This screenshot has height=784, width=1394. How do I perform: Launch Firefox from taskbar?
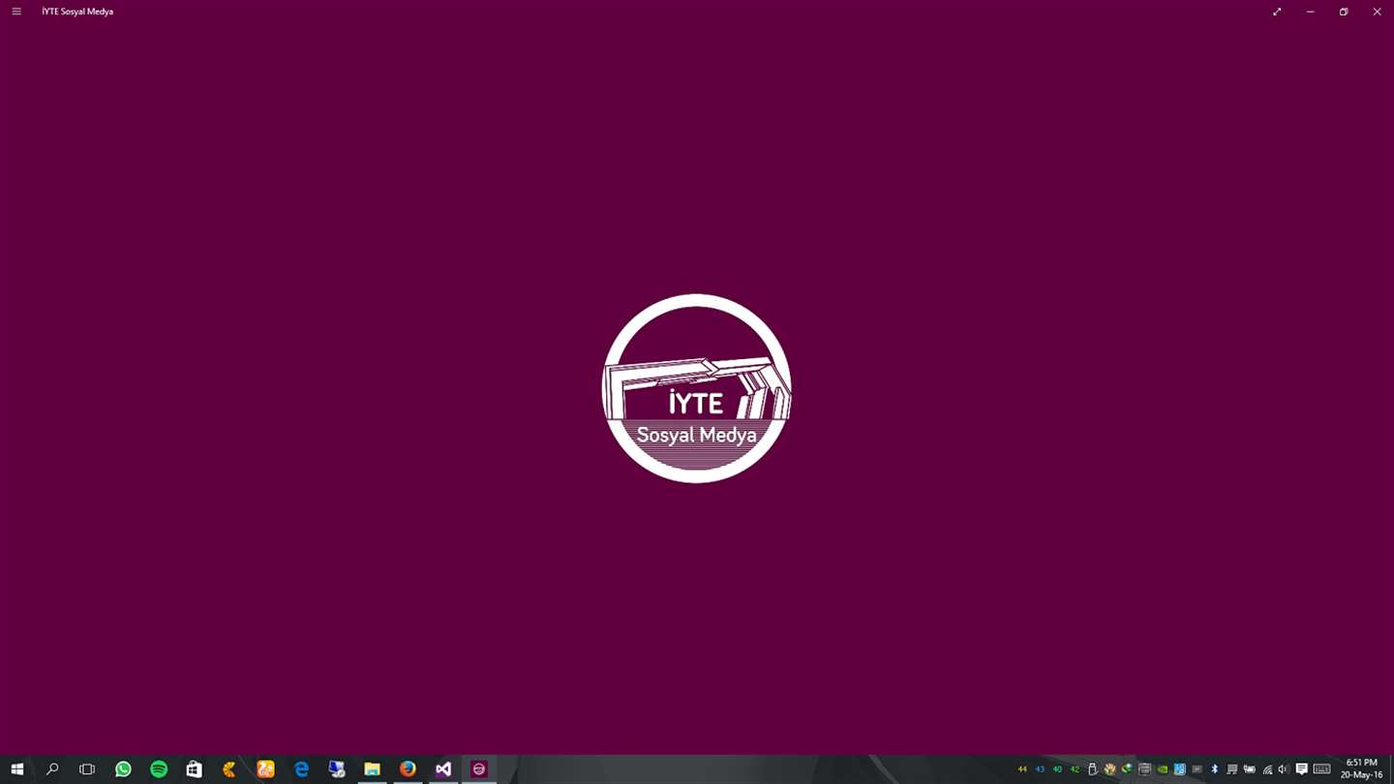408,769
